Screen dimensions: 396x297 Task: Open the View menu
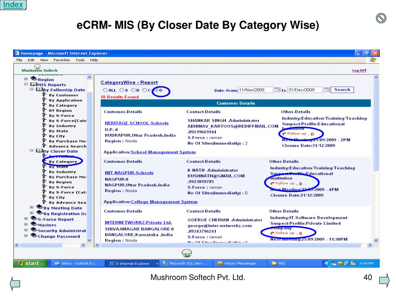pyautogui.click(x=44, y=60)
